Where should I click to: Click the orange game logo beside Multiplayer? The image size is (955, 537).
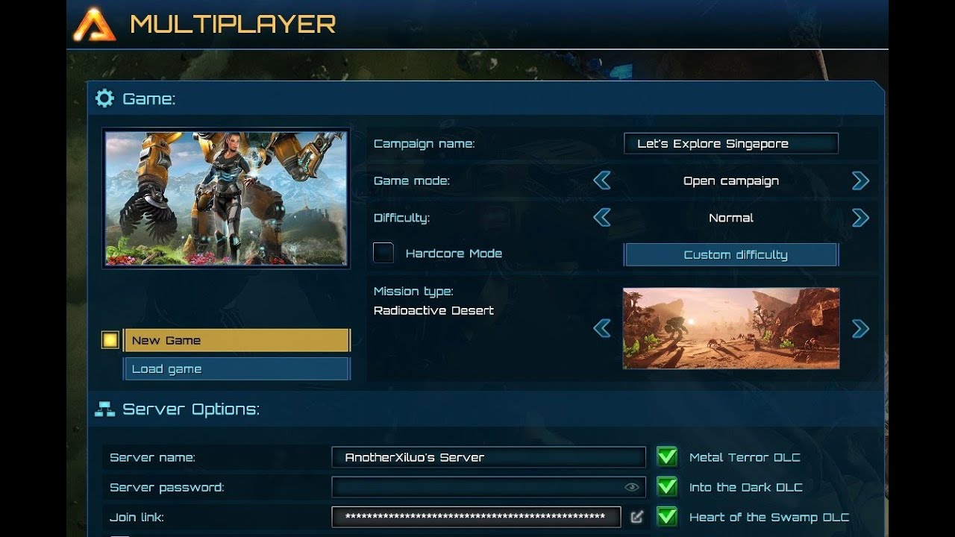click(94, 24)
